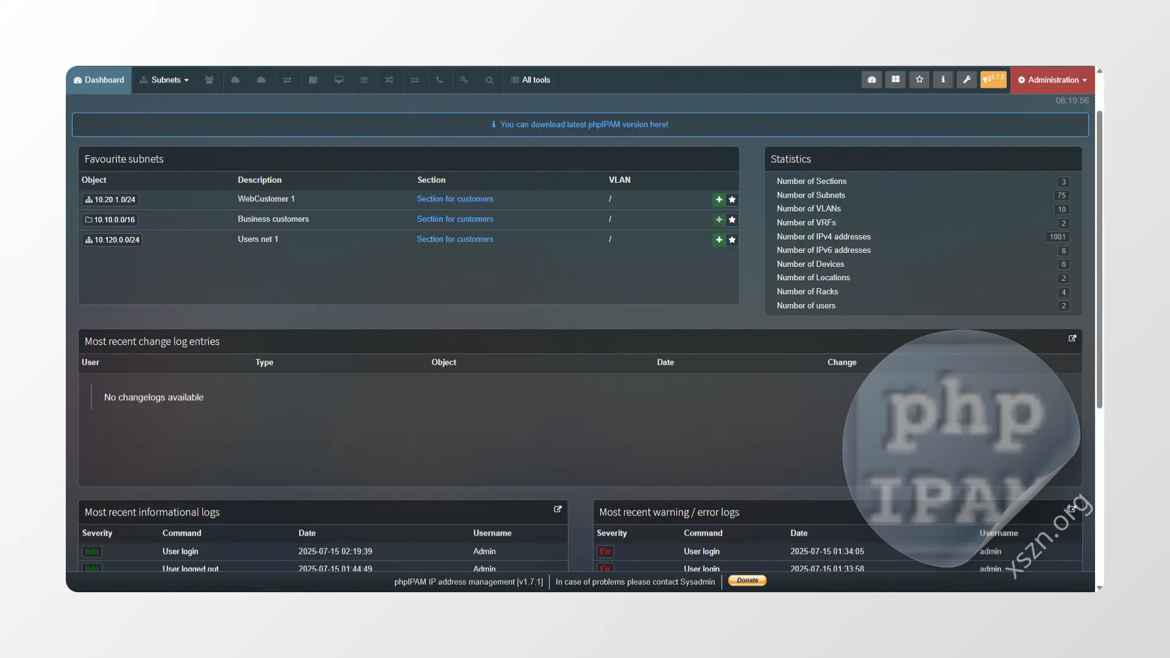Click the Favourite subnets panel heading
This screenshot has height=658, width=1170.
pos(124,159)
